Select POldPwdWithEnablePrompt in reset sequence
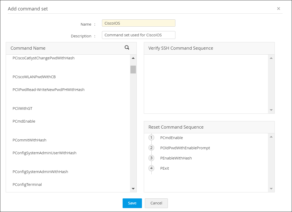 [x=185, y=148]
